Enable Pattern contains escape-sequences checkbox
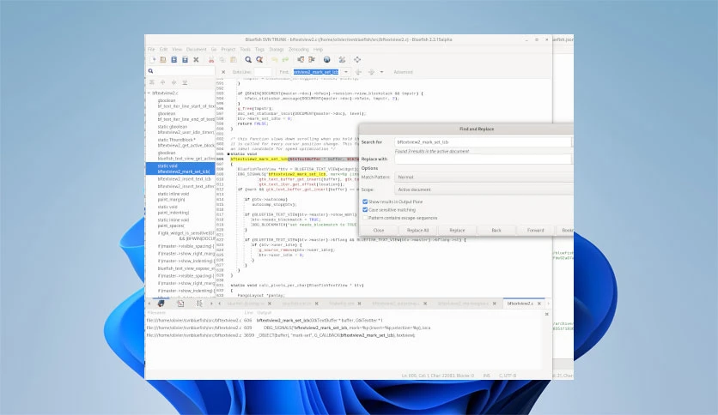This screenshot has height=415, width=718. (365, 218)
